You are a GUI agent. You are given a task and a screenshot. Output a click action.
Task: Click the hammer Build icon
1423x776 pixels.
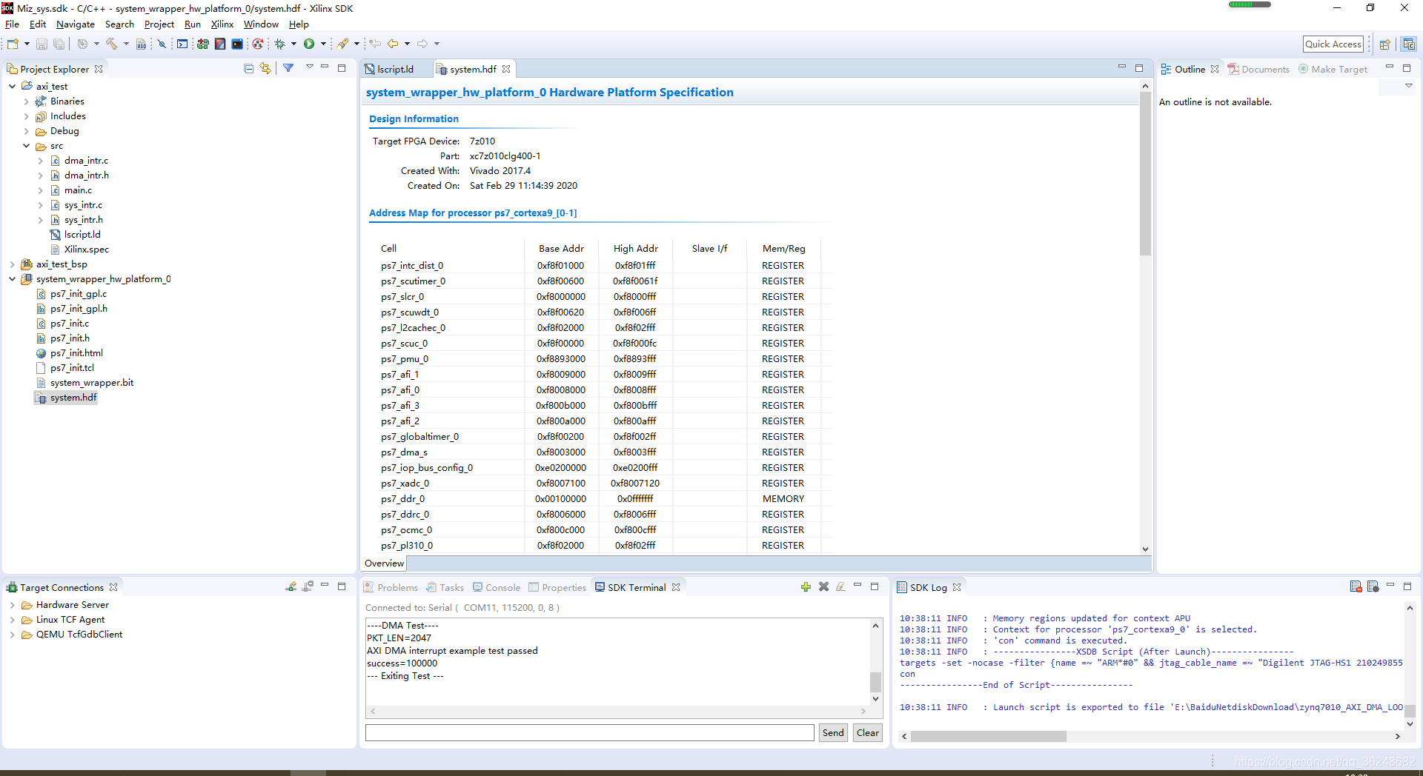[x=112, y=44]
